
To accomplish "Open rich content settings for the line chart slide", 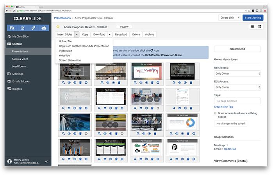I will point(158,83).
